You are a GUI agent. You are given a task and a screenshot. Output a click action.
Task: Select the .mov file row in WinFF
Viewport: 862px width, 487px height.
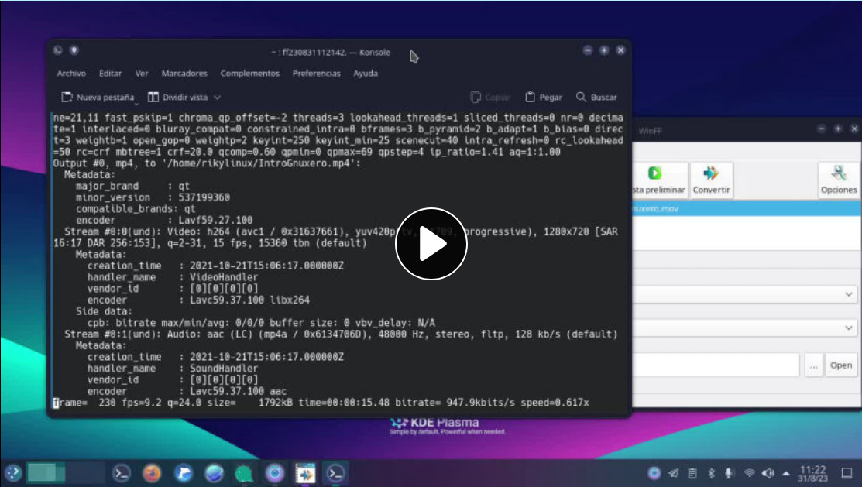click(x=747, y=209)
